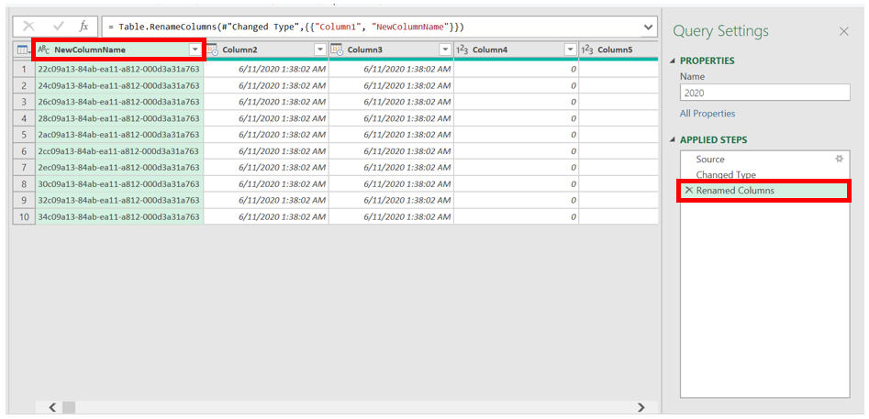Click the 123 type icon on Column4

tap(462, 50)
